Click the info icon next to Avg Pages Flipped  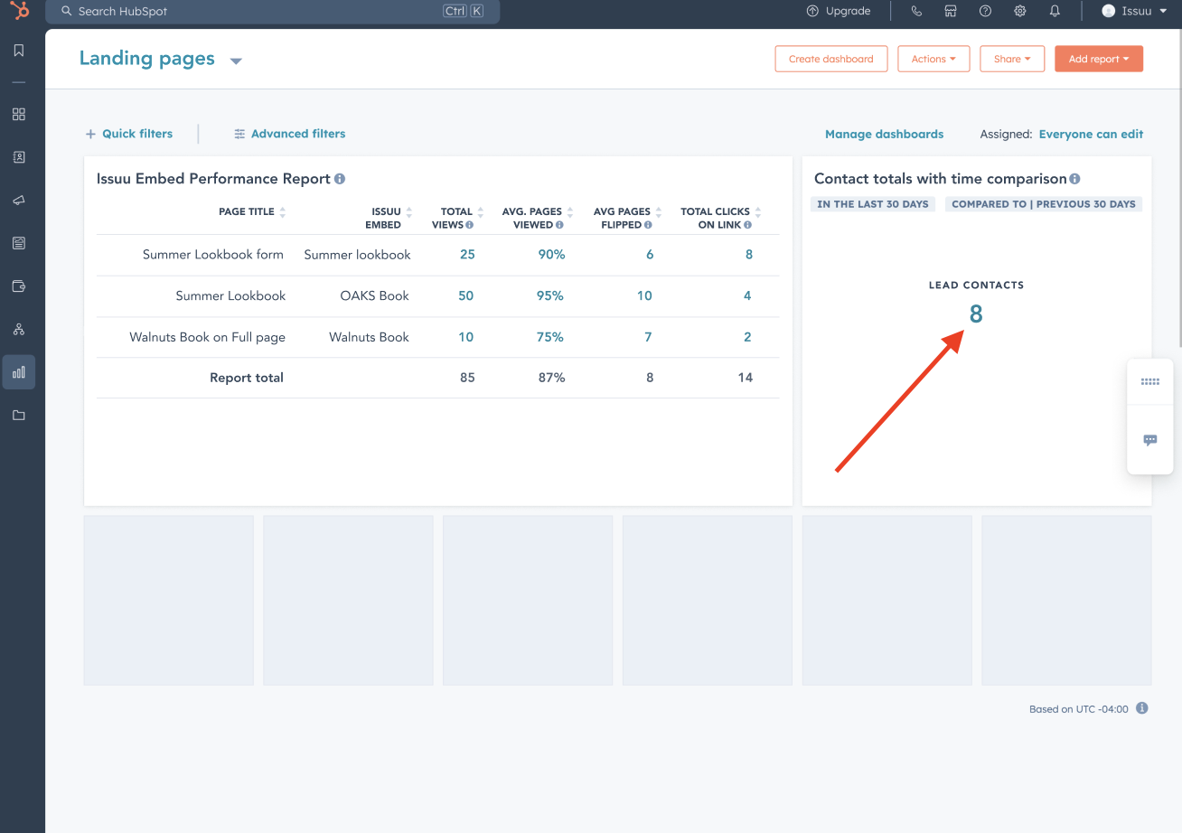point(649,225)
